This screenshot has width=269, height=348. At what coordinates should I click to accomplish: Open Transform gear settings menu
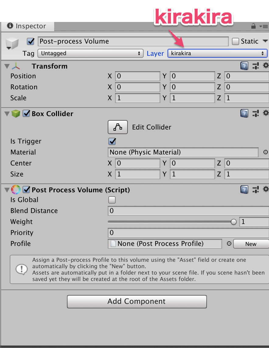click(x=266, y=65)
